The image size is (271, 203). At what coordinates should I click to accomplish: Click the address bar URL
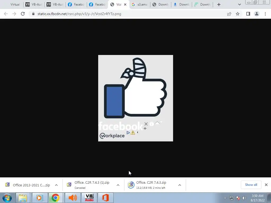[79, 14]
